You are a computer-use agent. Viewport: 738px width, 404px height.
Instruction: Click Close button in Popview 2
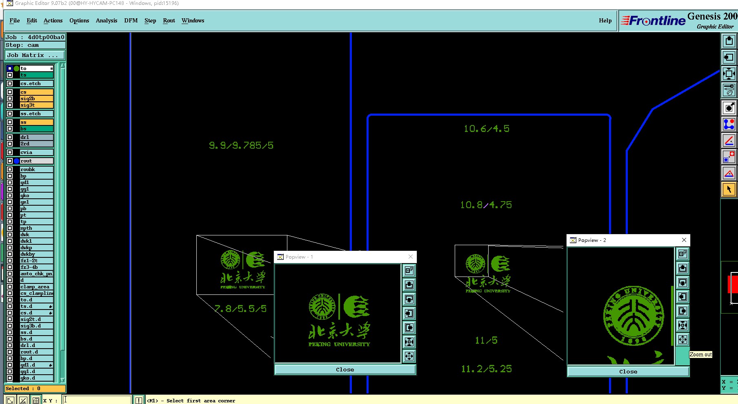point(628,371)
